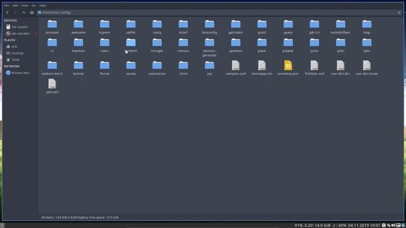
Task: Select the gconf folder
Action: click(x=262, y=27)
